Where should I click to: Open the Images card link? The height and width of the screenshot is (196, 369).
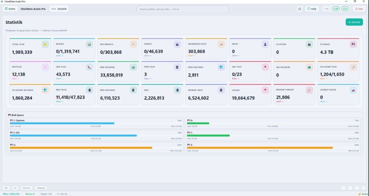click(60, 56)
